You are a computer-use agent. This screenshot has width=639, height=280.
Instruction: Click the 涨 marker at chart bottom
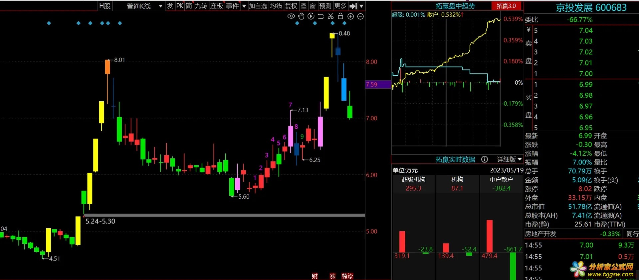[332, 276]
